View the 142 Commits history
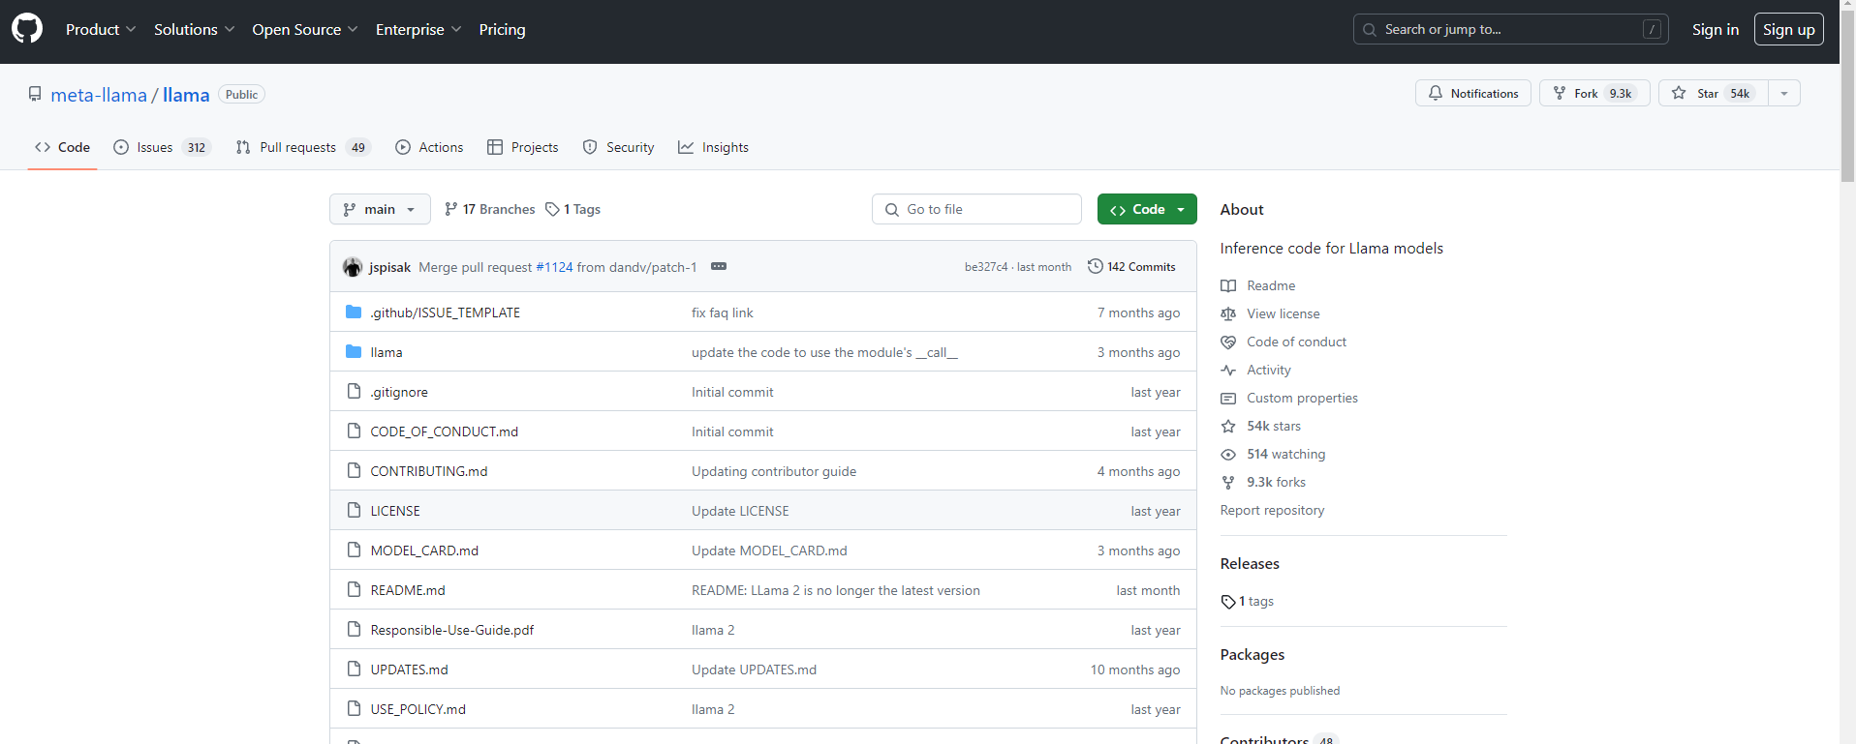This screenshot has height=744, width=1856. click(1131, 266)
